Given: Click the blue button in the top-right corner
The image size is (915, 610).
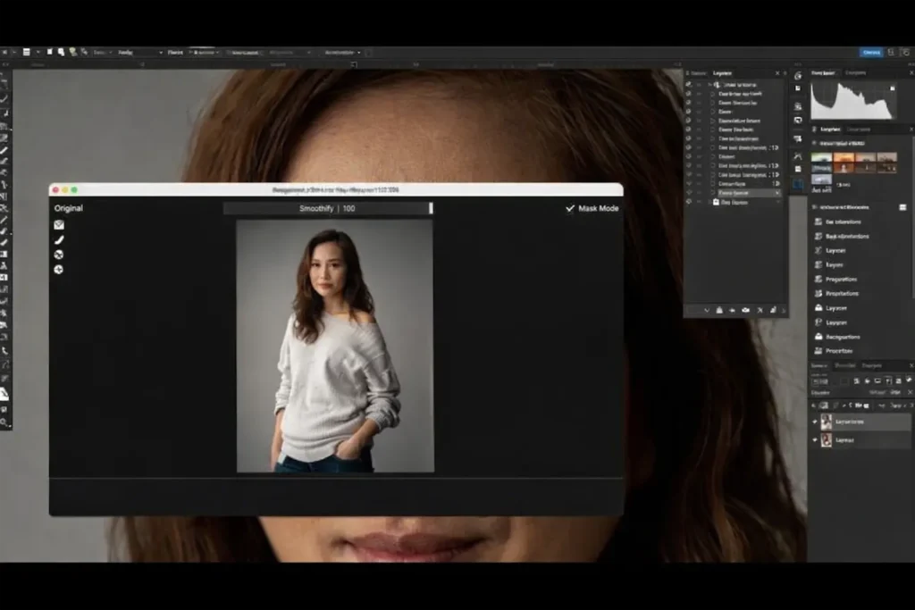Looking at the screenshot, I should [x=870, y=53].
